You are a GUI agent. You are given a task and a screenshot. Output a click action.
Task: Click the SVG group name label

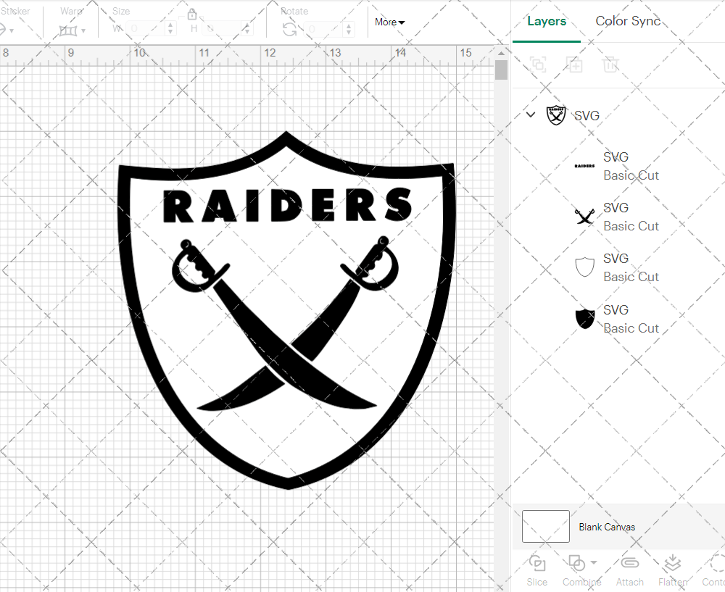[587, 115]
